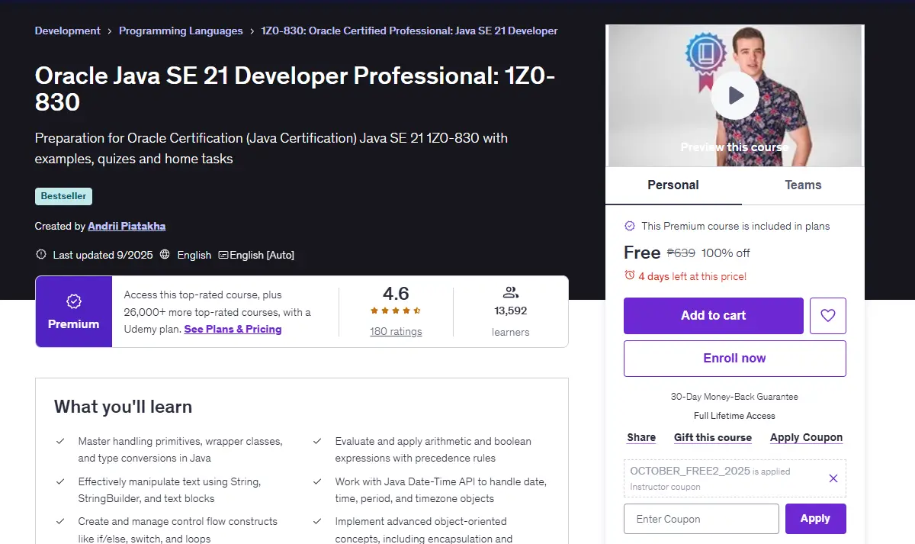
Task: Click the Premium course included checkmark icon
Action: pos(630,226)
